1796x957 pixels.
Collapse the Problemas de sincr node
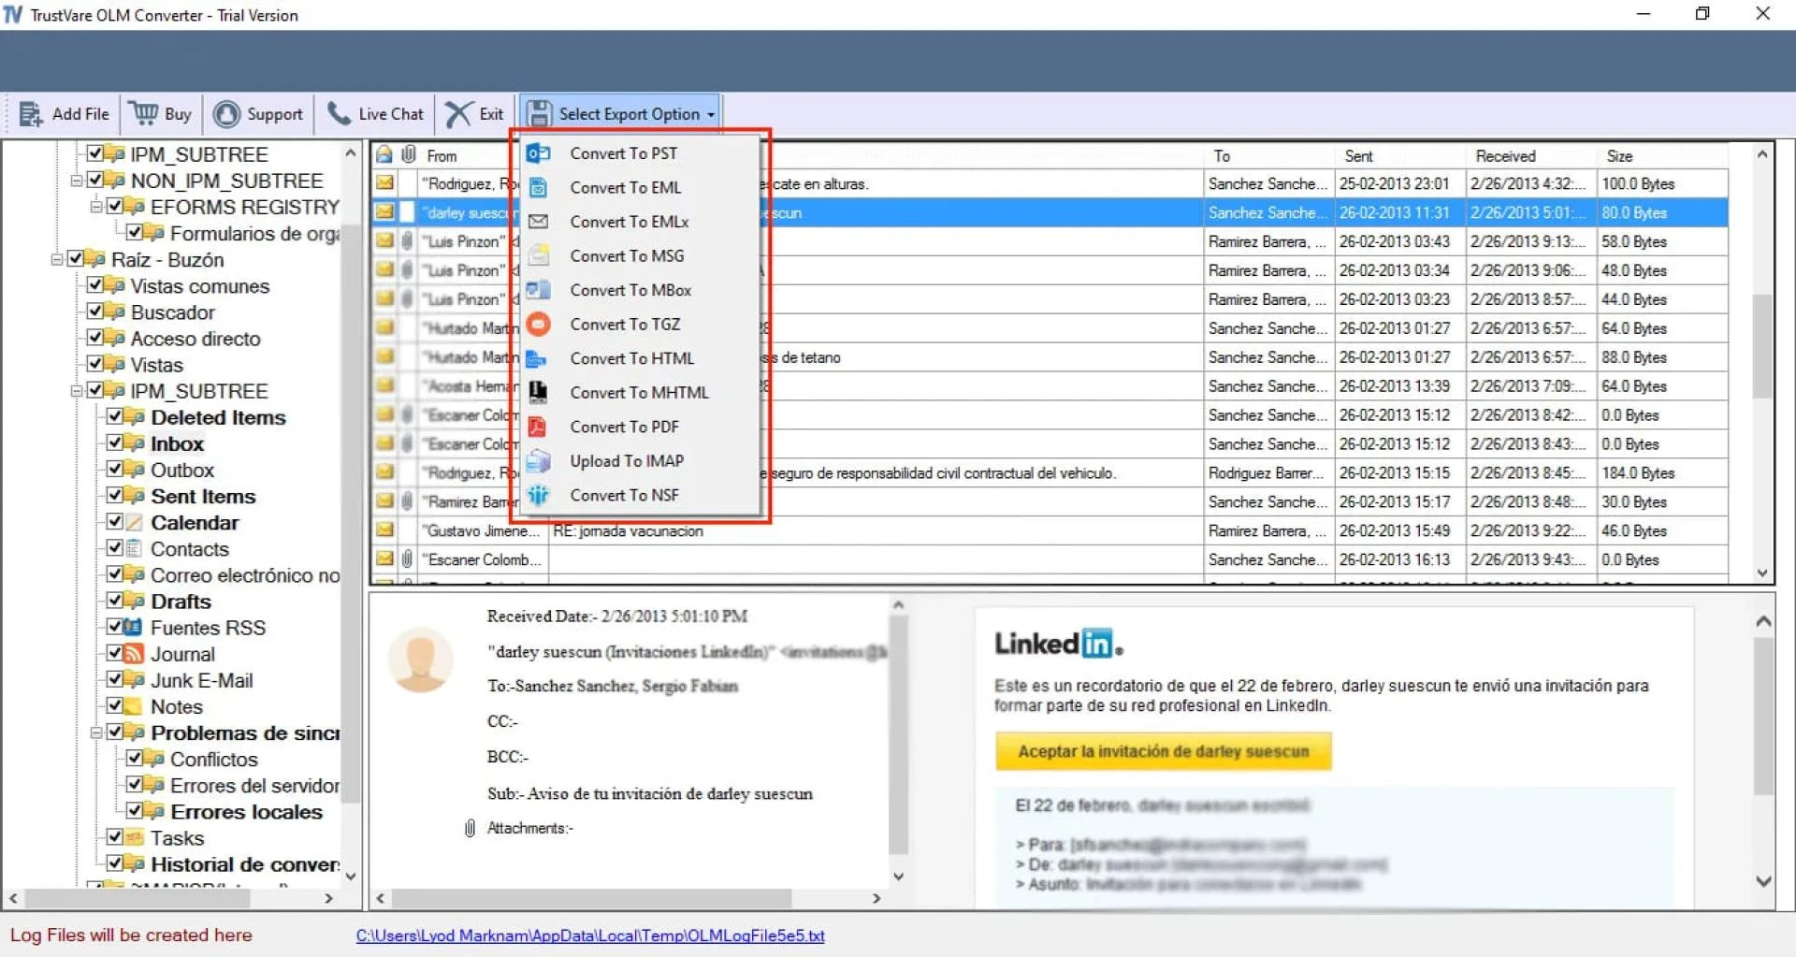tap(96, 732)
